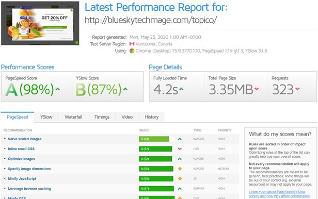Click the Fully Loaded Time arrow
Image resolution: width=318 pixels, height=199 pixels.
181,89
